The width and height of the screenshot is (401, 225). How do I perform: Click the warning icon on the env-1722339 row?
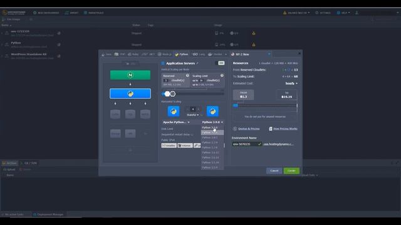pos(253,33)
